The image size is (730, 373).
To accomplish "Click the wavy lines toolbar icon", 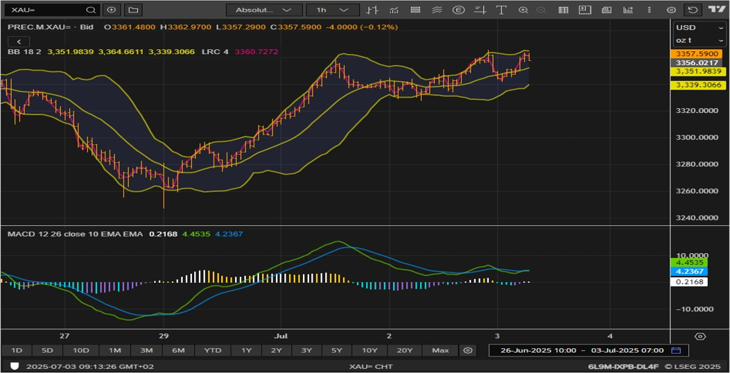I will pyautogui.click(x=437, y=10).
